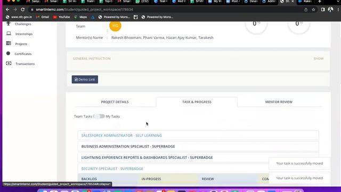Click the Projects list icon

coord(9,43)
